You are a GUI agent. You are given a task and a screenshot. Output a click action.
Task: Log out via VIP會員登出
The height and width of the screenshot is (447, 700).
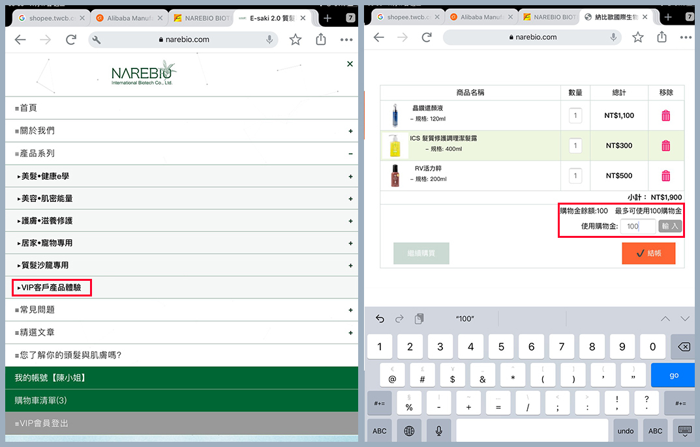click(182, 424)
